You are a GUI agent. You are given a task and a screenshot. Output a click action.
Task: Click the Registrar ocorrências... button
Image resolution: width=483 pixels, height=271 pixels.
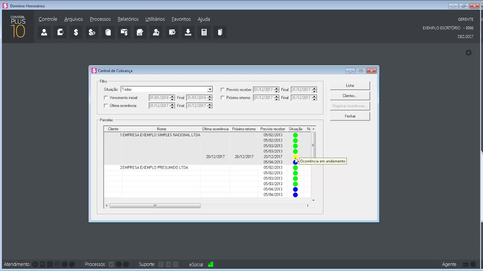pyautogui.click(x=350, y=106)
